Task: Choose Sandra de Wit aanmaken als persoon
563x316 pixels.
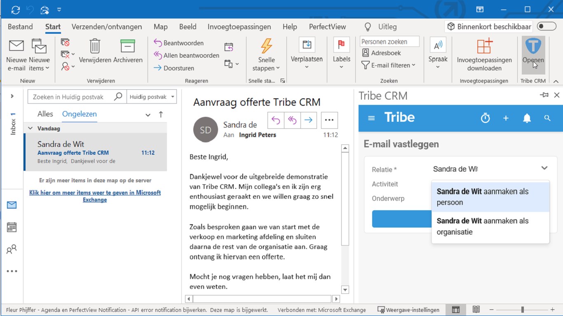Action: coord(490,197)
